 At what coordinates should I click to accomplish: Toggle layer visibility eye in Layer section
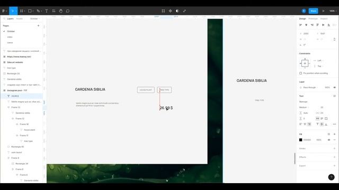(x=334, y=88)
